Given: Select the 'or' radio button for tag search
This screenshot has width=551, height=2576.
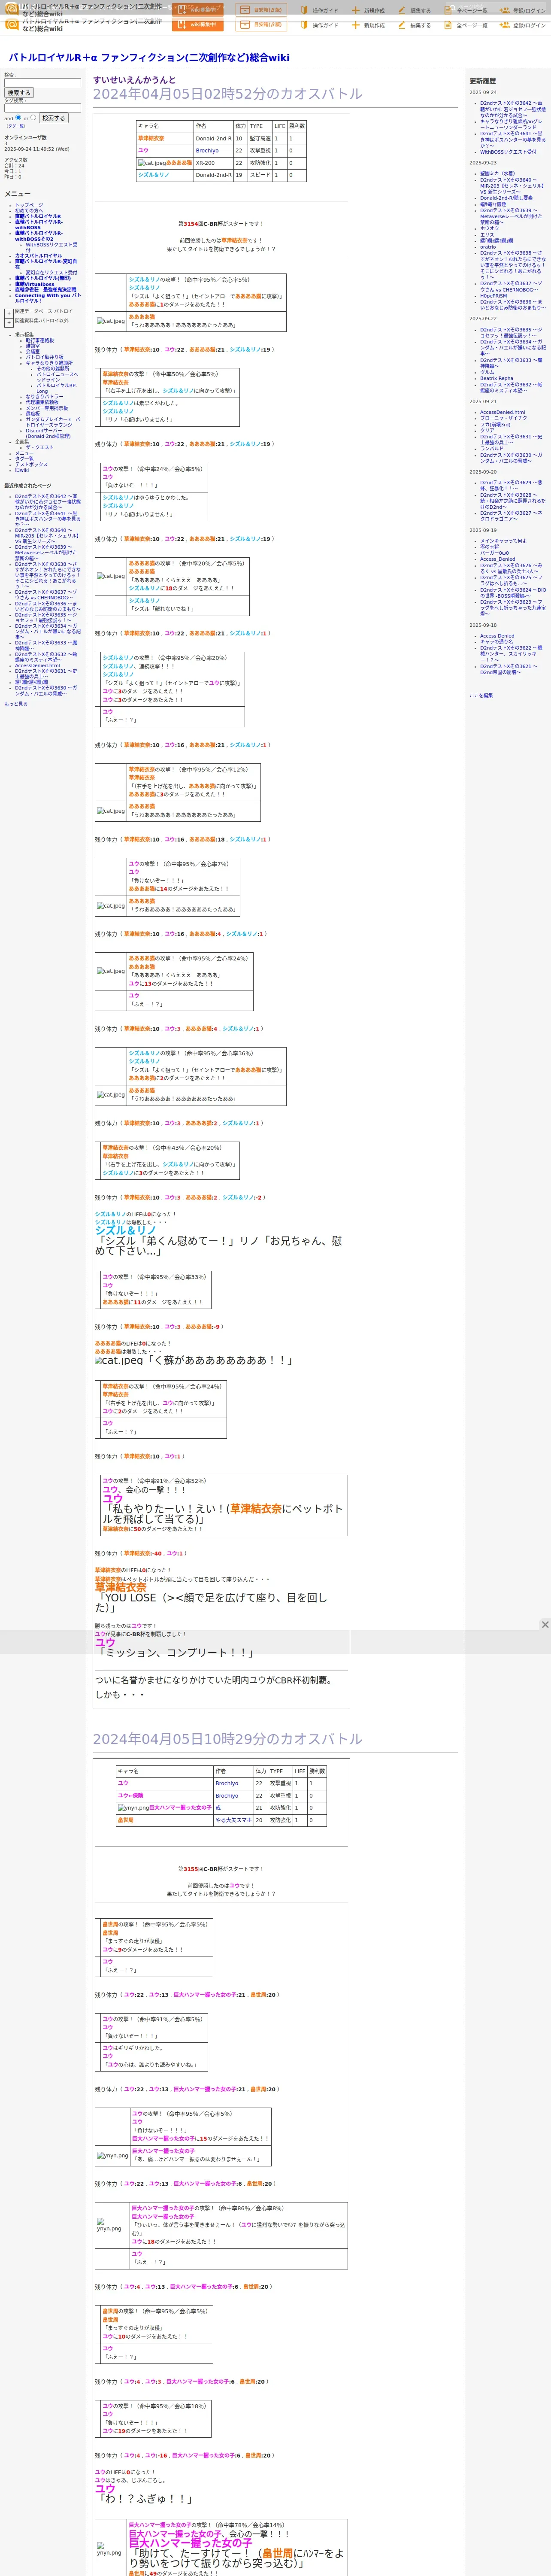Looking at the screenshot, I should [x=33, y=117].
